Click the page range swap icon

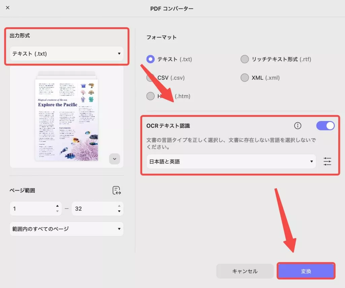tap(117, 190)
